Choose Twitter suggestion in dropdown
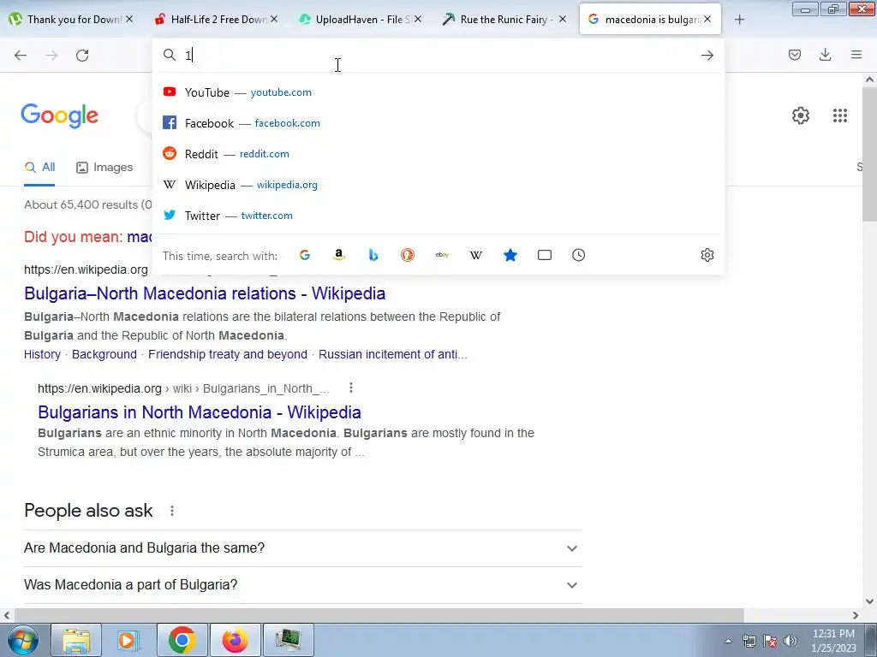This screenshot has height=657, width=877. [x=438, y=216]
